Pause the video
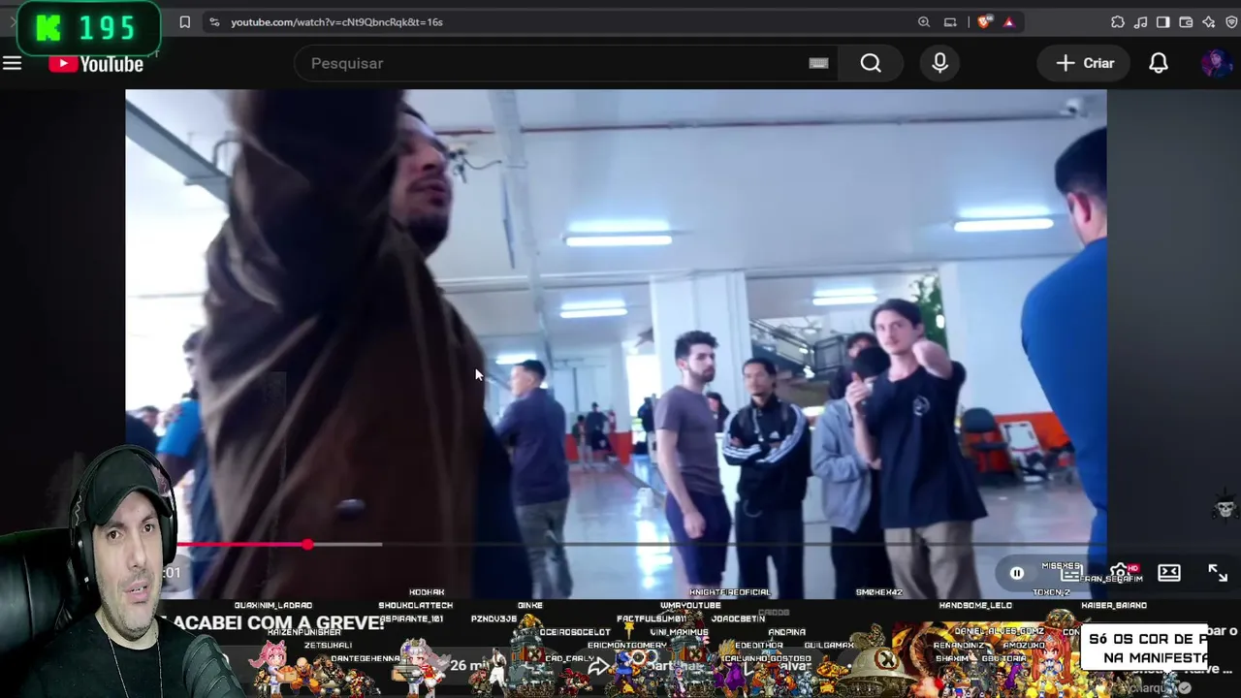The height and width of the screenshot is (698, 1241). click(1017, 574)
